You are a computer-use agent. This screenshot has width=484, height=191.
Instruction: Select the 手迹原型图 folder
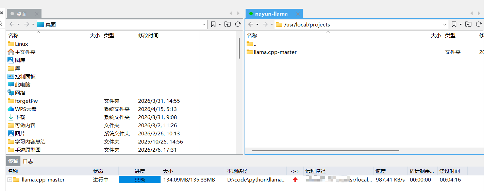point(24,150)
